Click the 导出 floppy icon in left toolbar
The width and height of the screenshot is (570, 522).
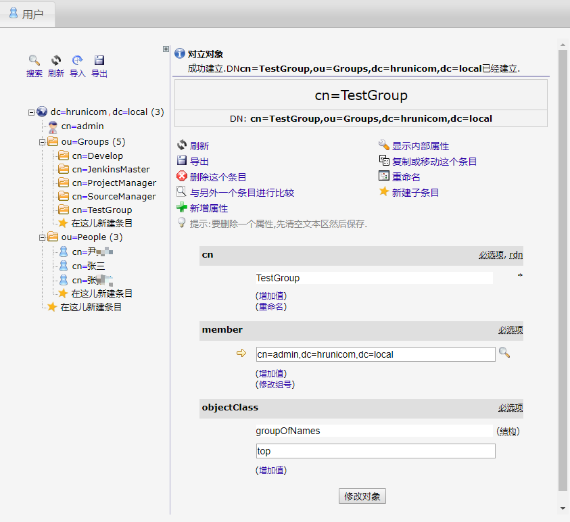(x=99, y=60)
